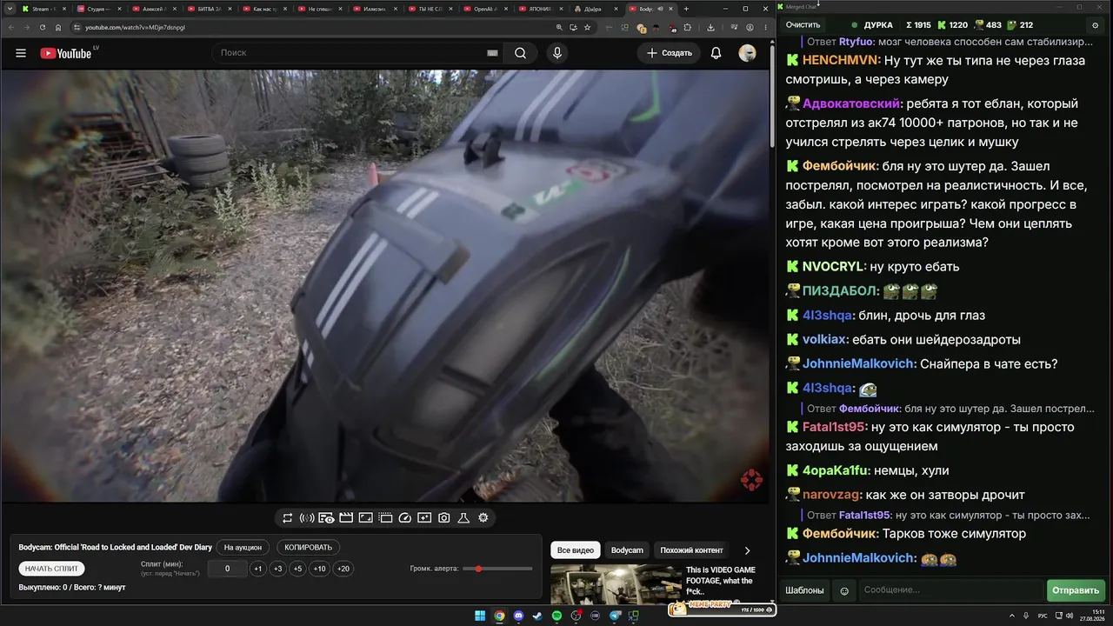The height and width of the screenshot is (626, 1113).
Task: Click the Отправить send button
Action: (1076, 590)
